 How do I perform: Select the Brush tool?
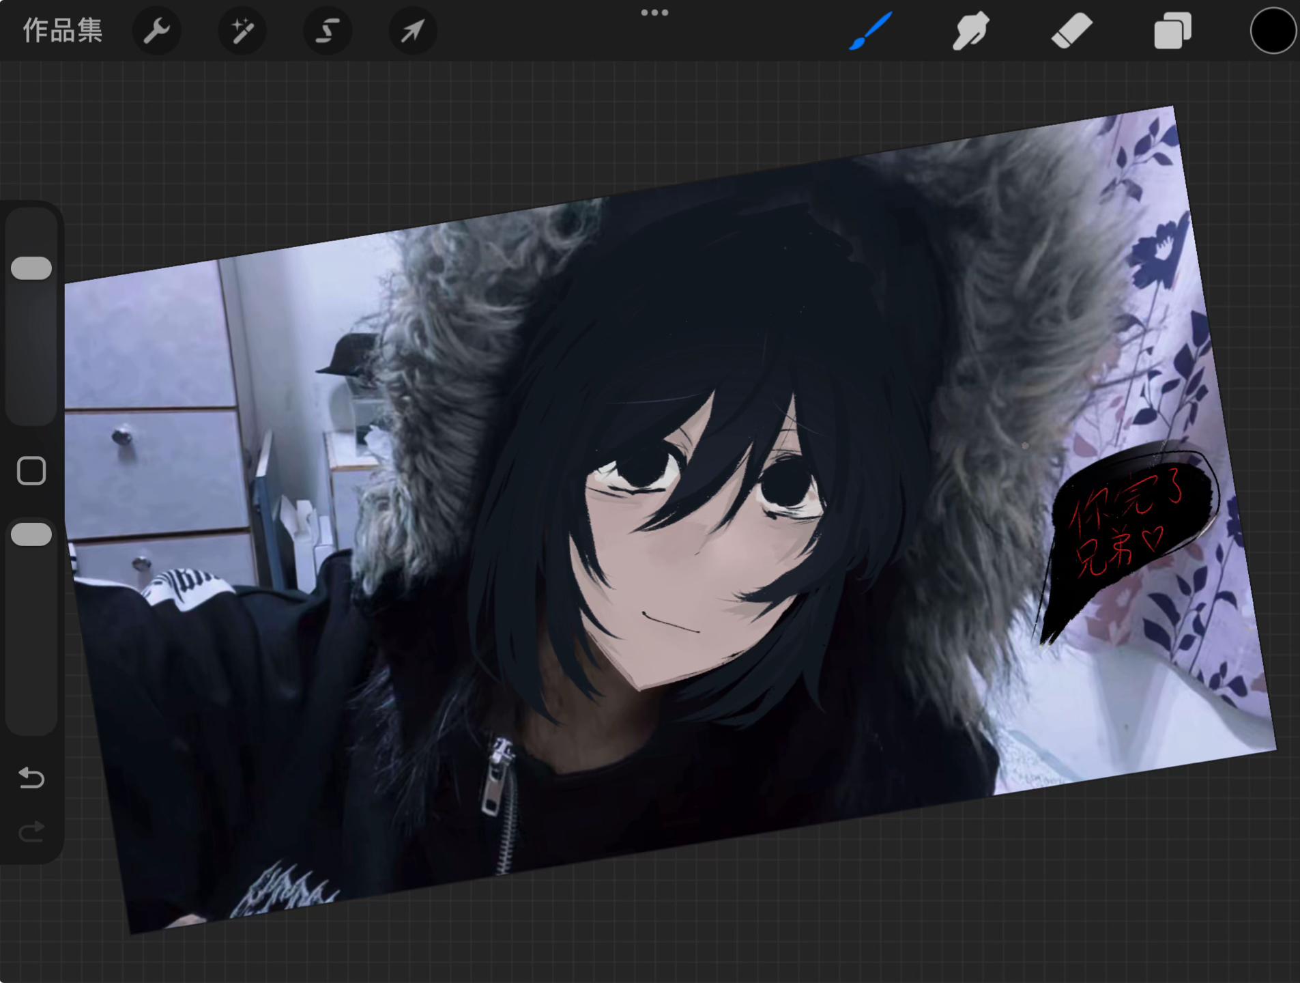870,31
